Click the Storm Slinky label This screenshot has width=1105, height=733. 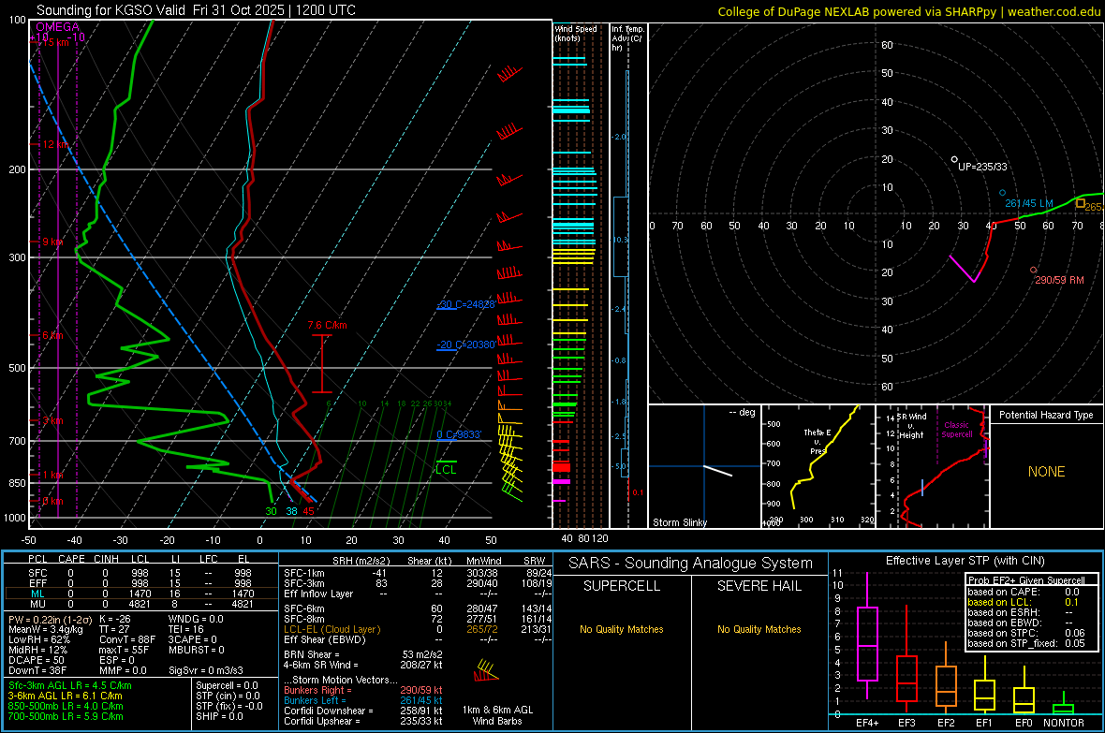click(x=679, y=522)
